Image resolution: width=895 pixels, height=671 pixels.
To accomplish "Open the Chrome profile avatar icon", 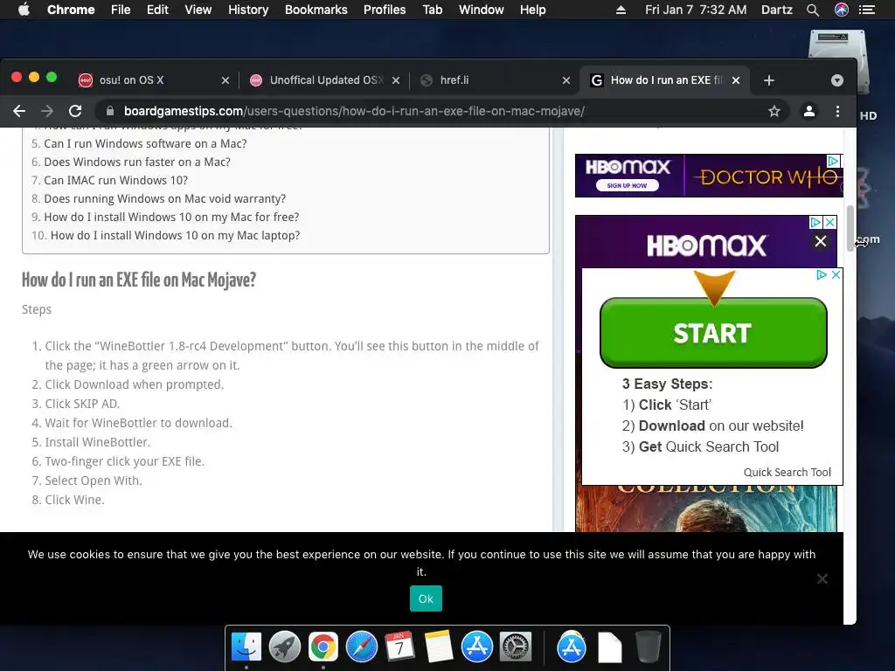I will pos(808,111).
